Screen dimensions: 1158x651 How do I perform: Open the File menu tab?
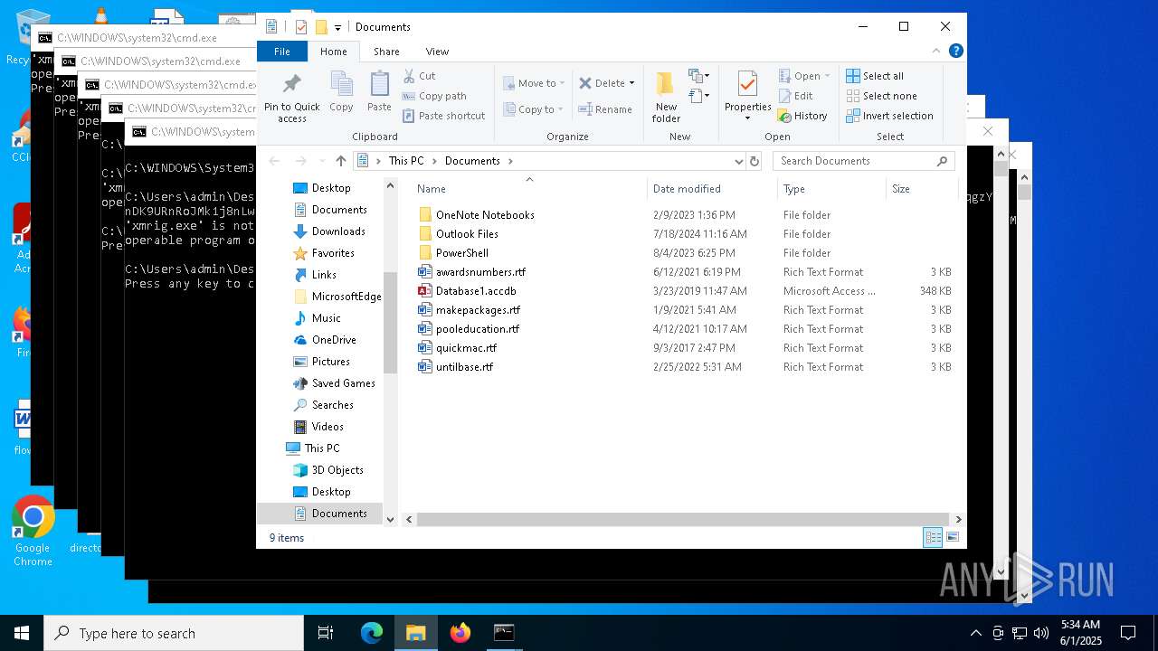click(x=282, y=52)
